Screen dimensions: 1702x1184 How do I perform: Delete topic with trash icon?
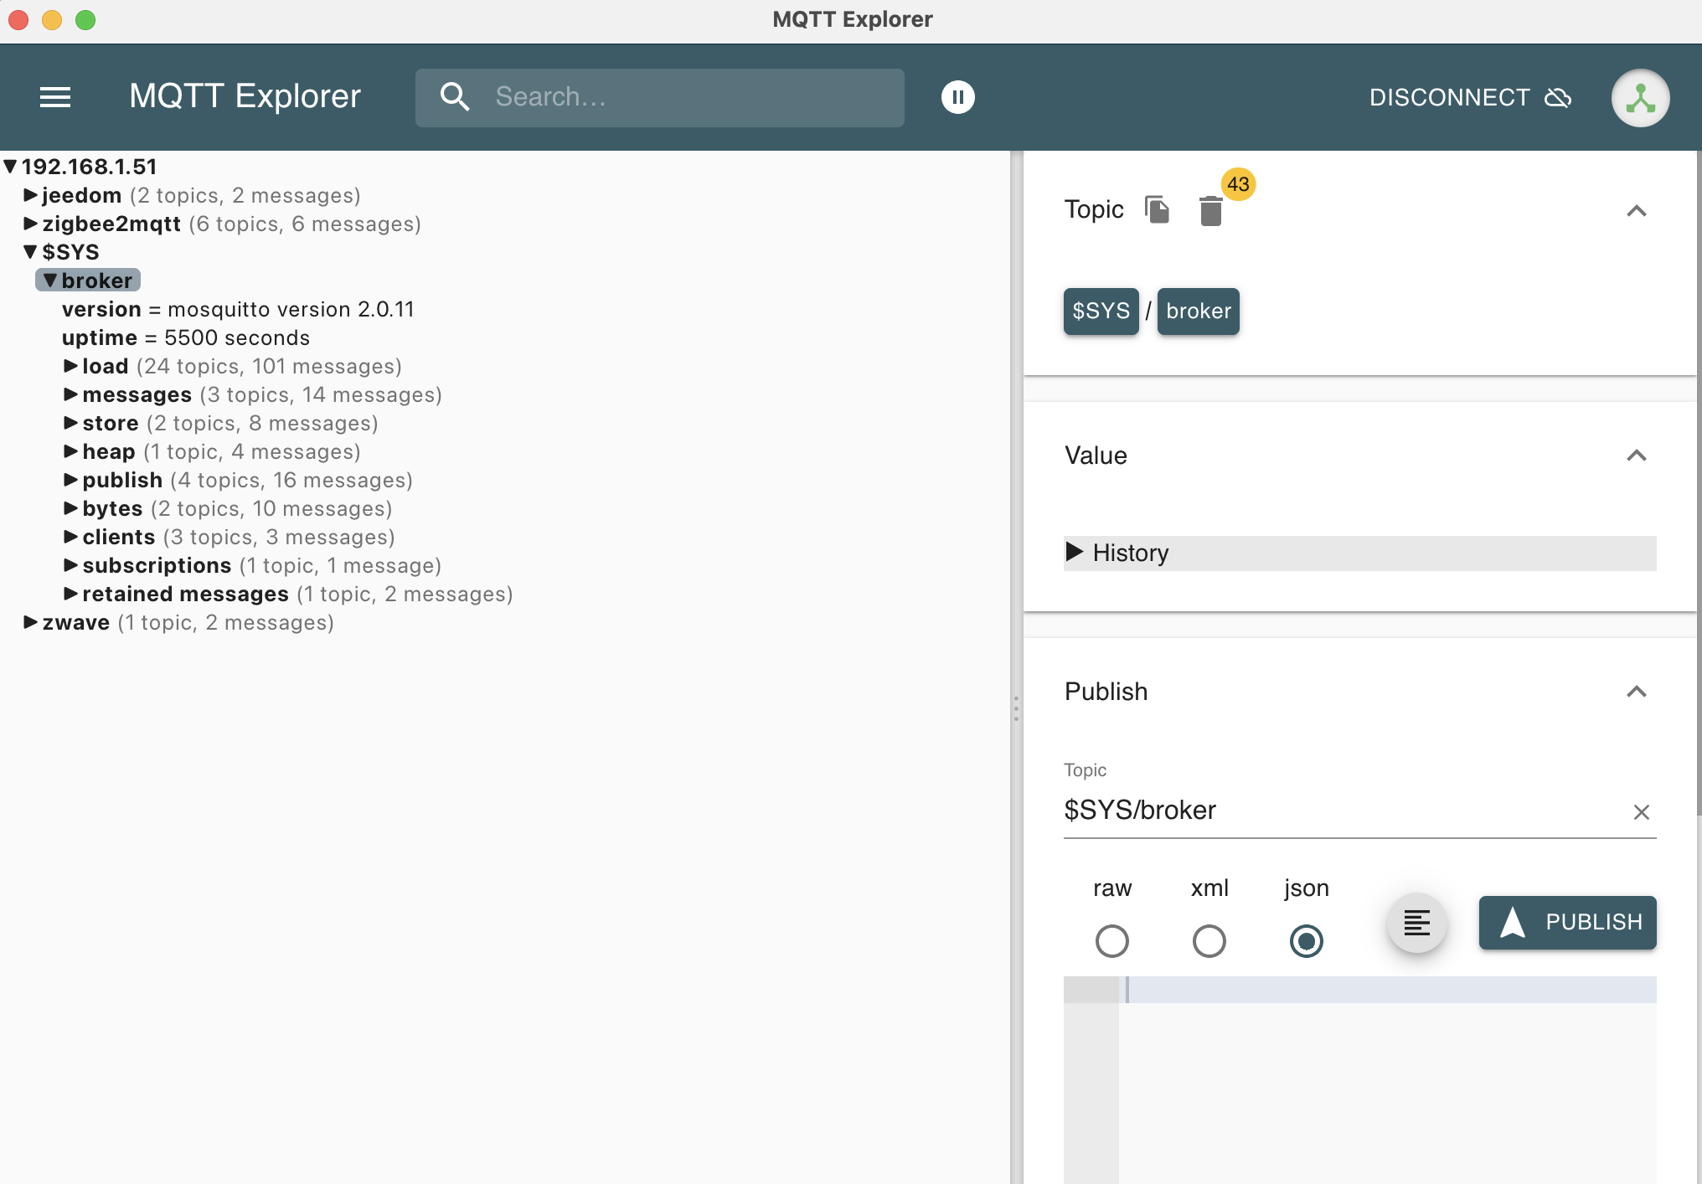[x=1210, y=211]
